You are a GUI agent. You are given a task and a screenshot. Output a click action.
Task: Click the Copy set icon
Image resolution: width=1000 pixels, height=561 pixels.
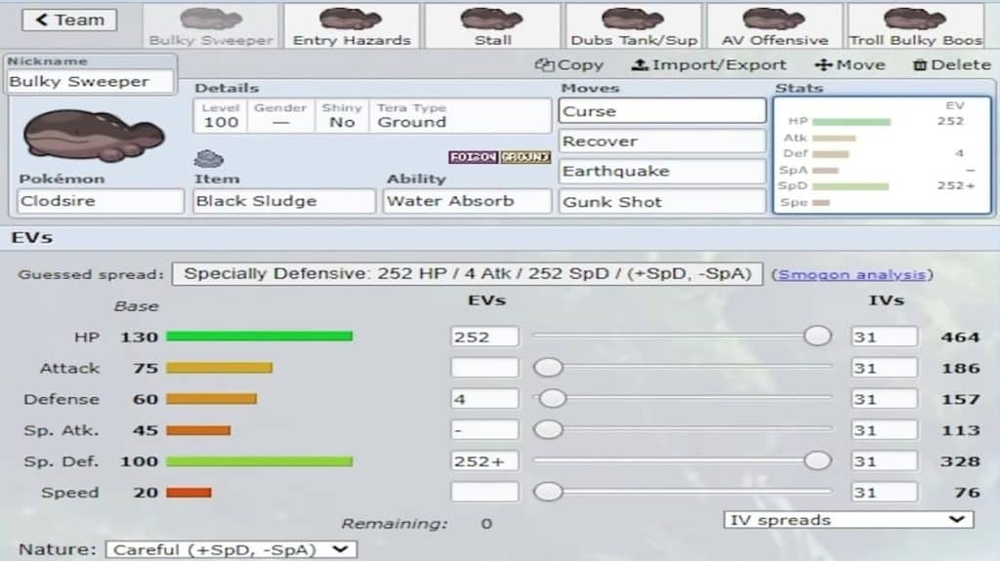[x=545, y=65]
